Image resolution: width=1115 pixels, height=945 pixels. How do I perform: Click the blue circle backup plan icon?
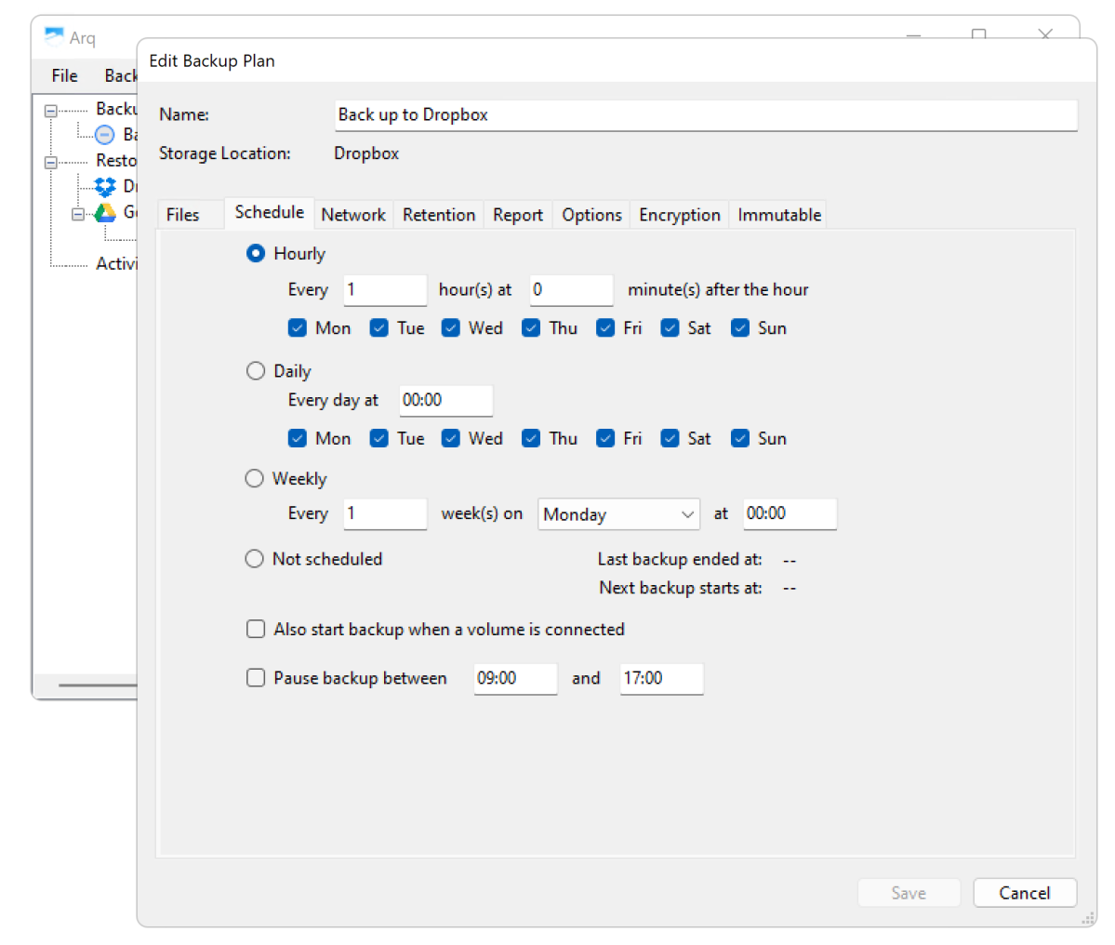(x=105, y=135)
